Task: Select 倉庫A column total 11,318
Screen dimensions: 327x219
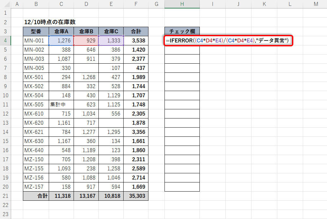Action: 61,196
